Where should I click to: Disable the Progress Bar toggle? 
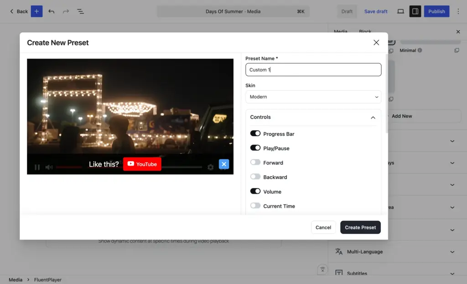(255, 133)
